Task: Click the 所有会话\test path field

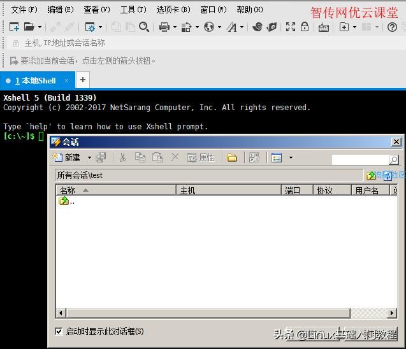Action: (x=208, y=175)
